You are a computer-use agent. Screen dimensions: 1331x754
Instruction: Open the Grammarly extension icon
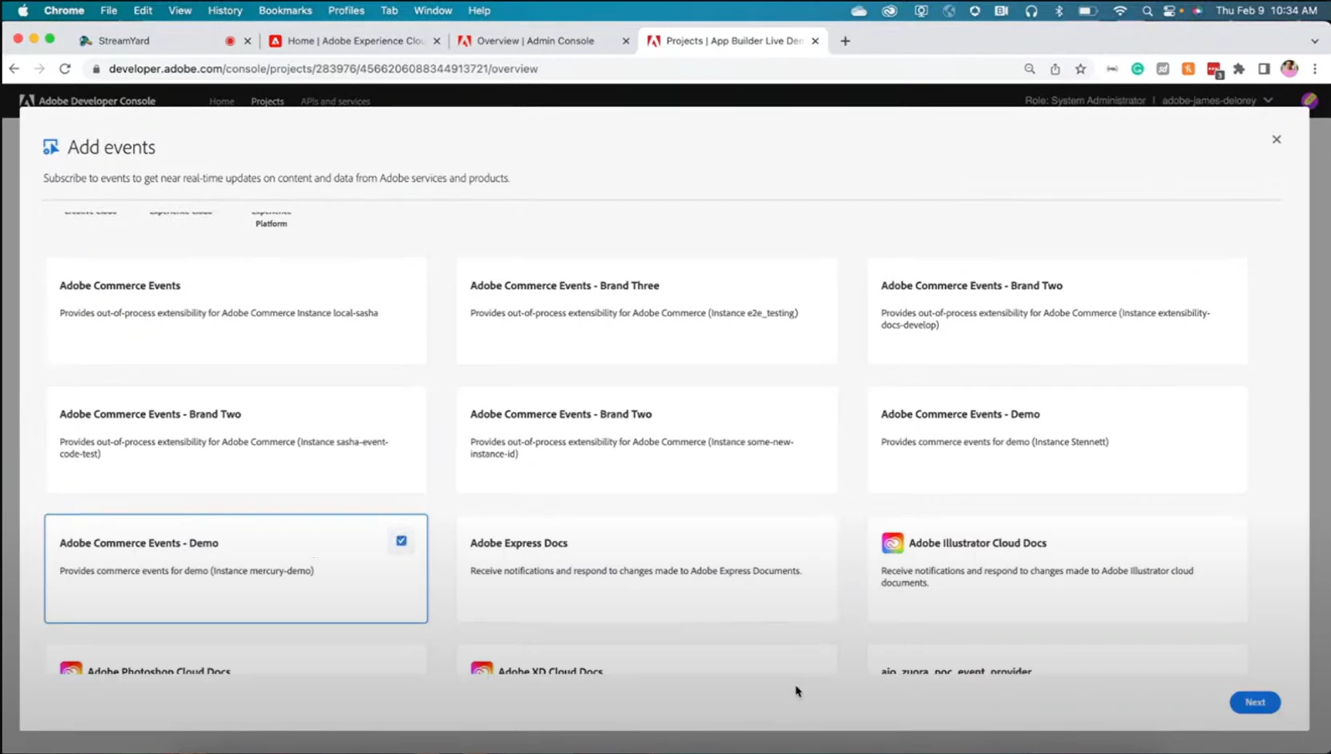[x=1137, y=69]
